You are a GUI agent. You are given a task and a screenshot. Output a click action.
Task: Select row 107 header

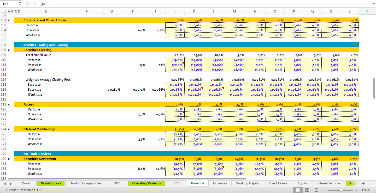pos(4,45)
